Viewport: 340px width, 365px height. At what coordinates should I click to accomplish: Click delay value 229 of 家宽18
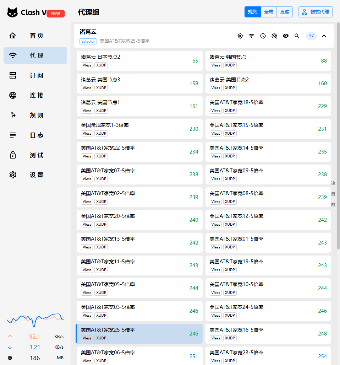pos(322,106)
